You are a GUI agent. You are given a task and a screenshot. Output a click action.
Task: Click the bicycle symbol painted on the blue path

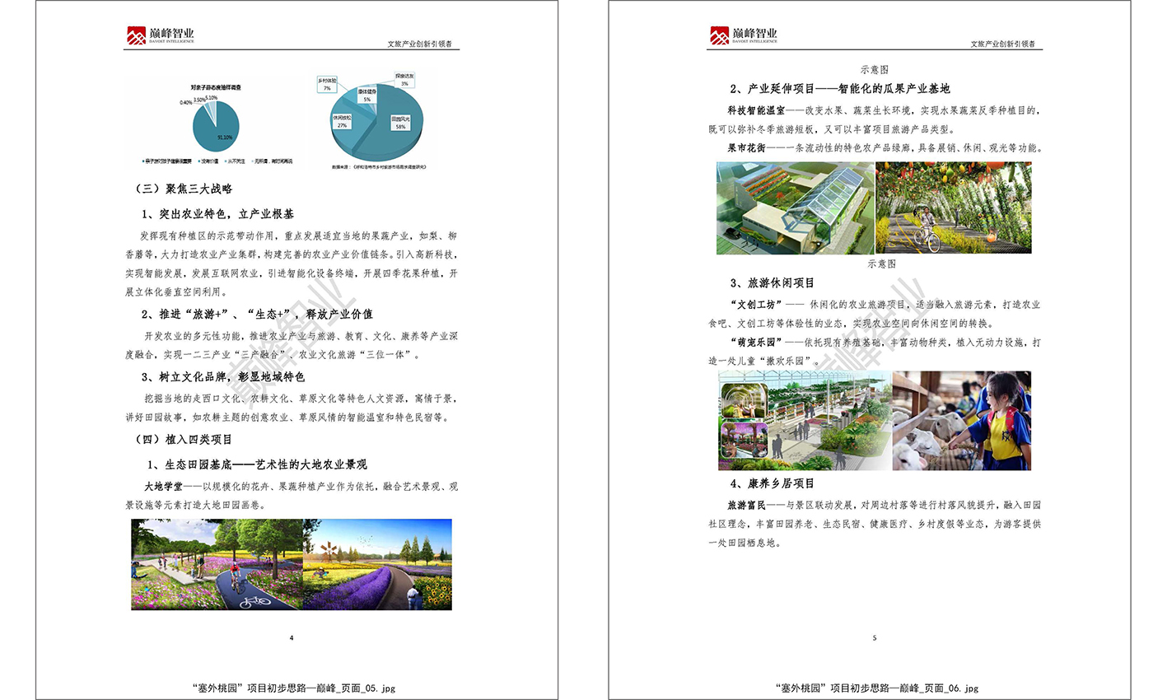pos(255,601)
